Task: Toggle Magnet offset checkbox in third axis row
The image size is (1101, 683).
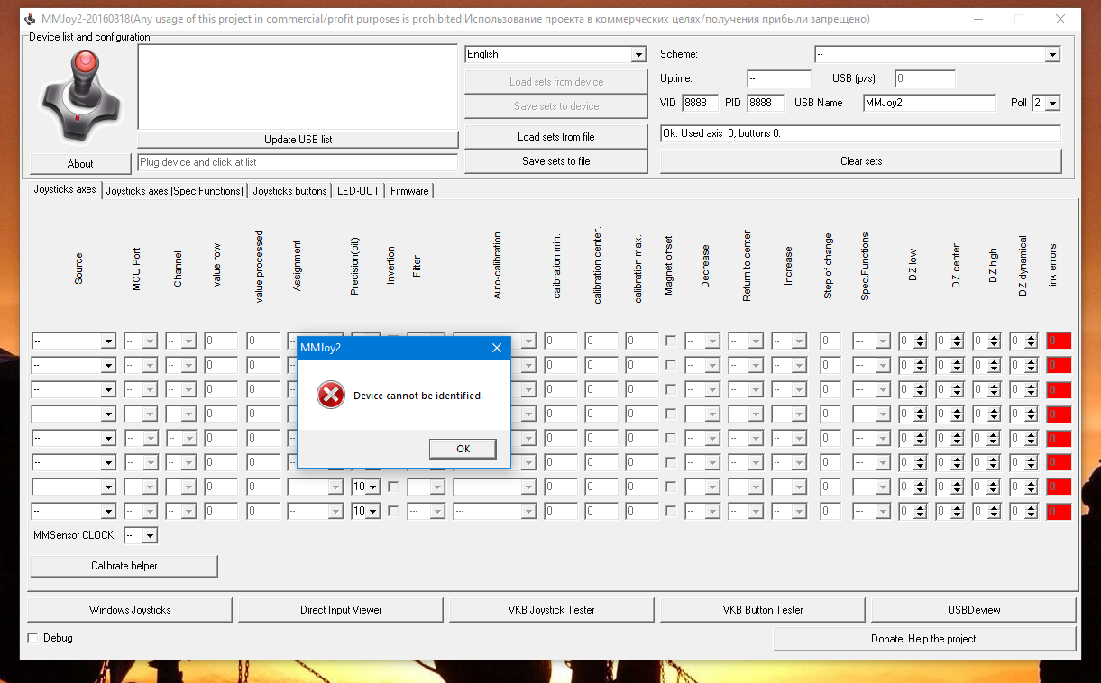Action: (x=671, y=389)
